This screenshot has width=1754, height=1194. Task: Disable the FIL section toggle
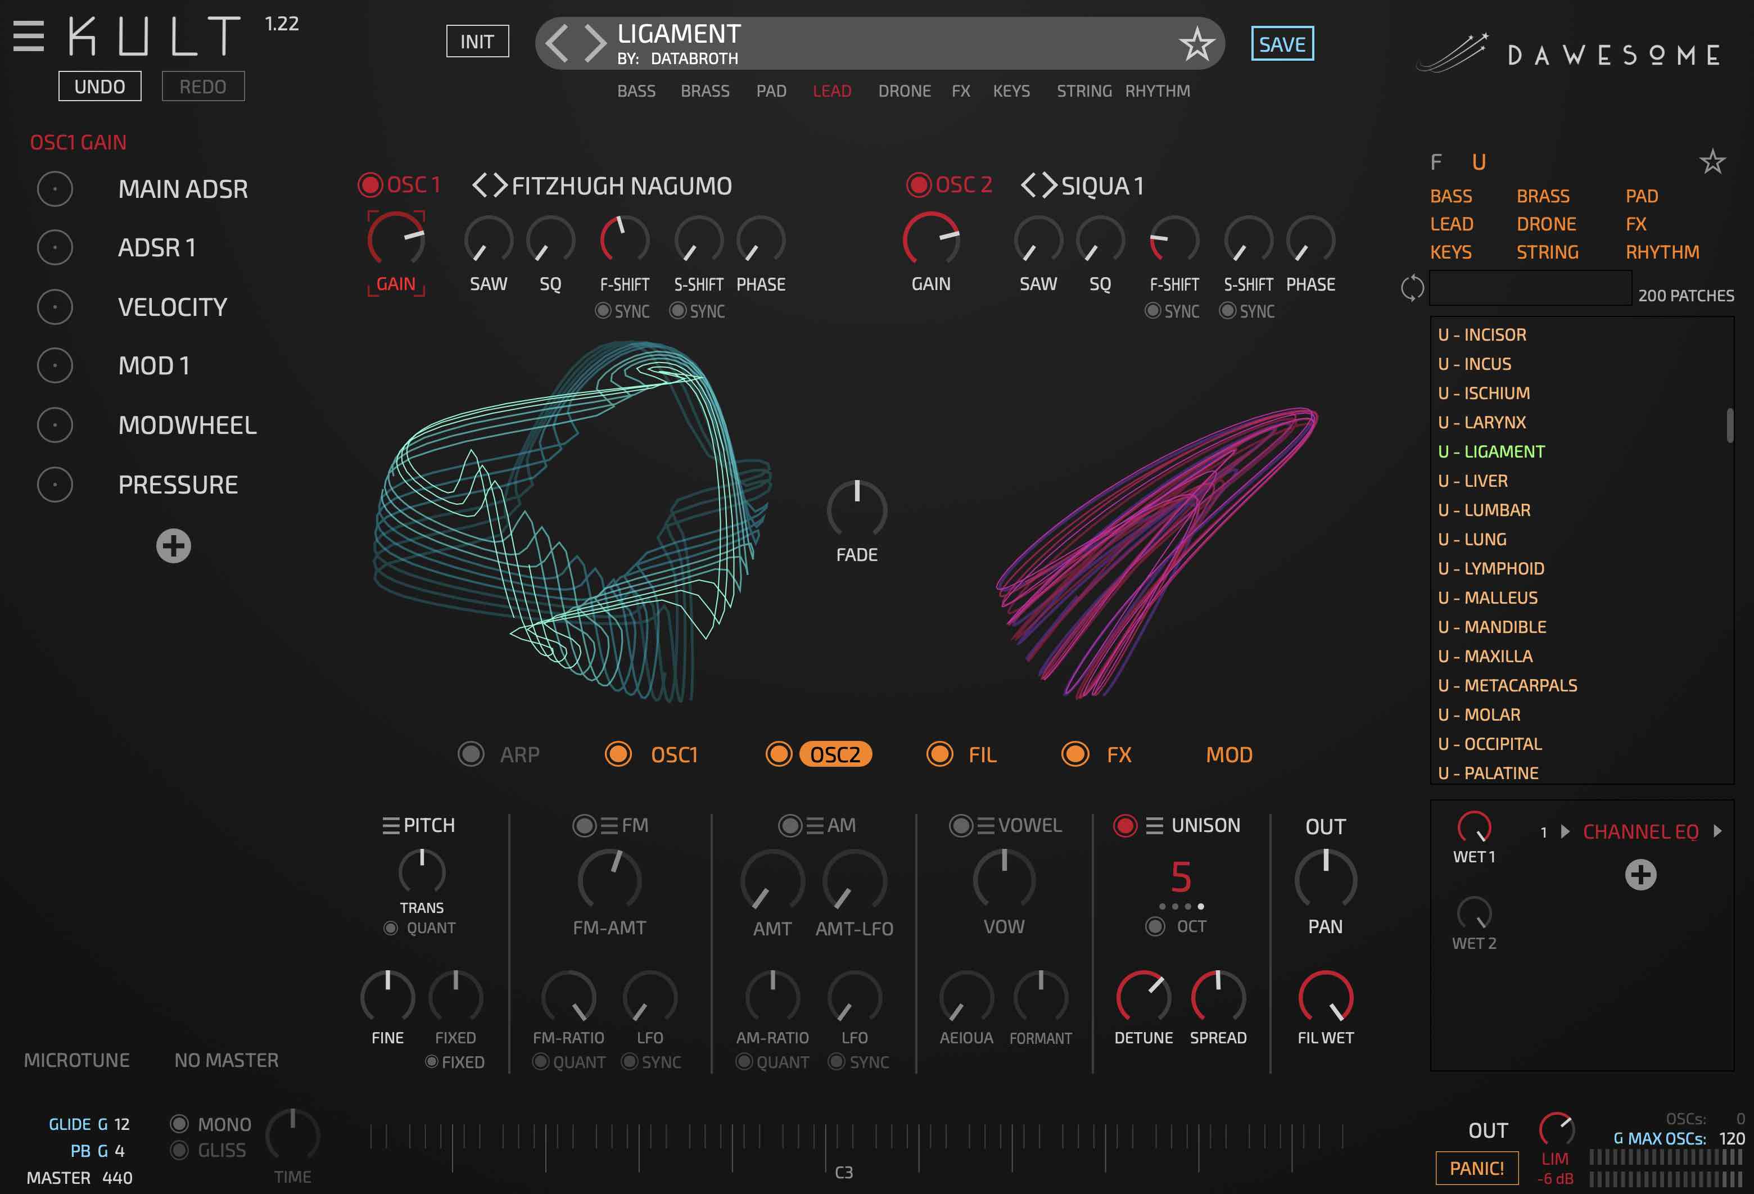(x=939, y=754)
